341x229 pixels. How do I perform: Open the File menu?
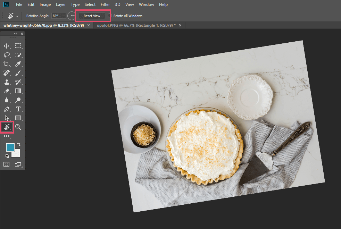(x=19, y=5)
